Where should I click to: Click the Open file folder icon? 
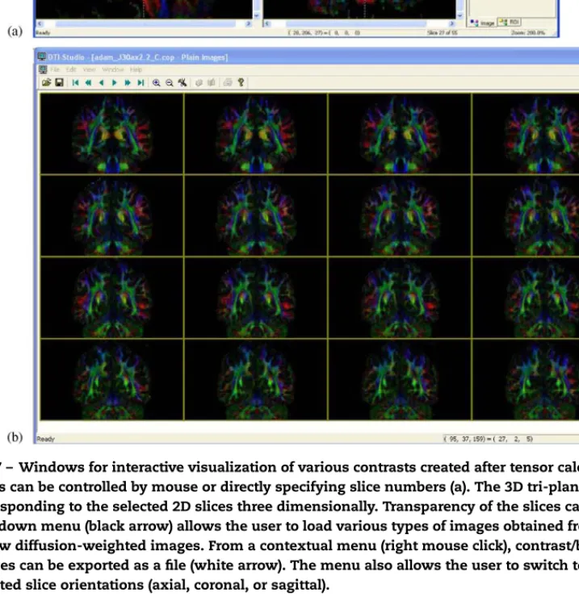tap(46, 82)
